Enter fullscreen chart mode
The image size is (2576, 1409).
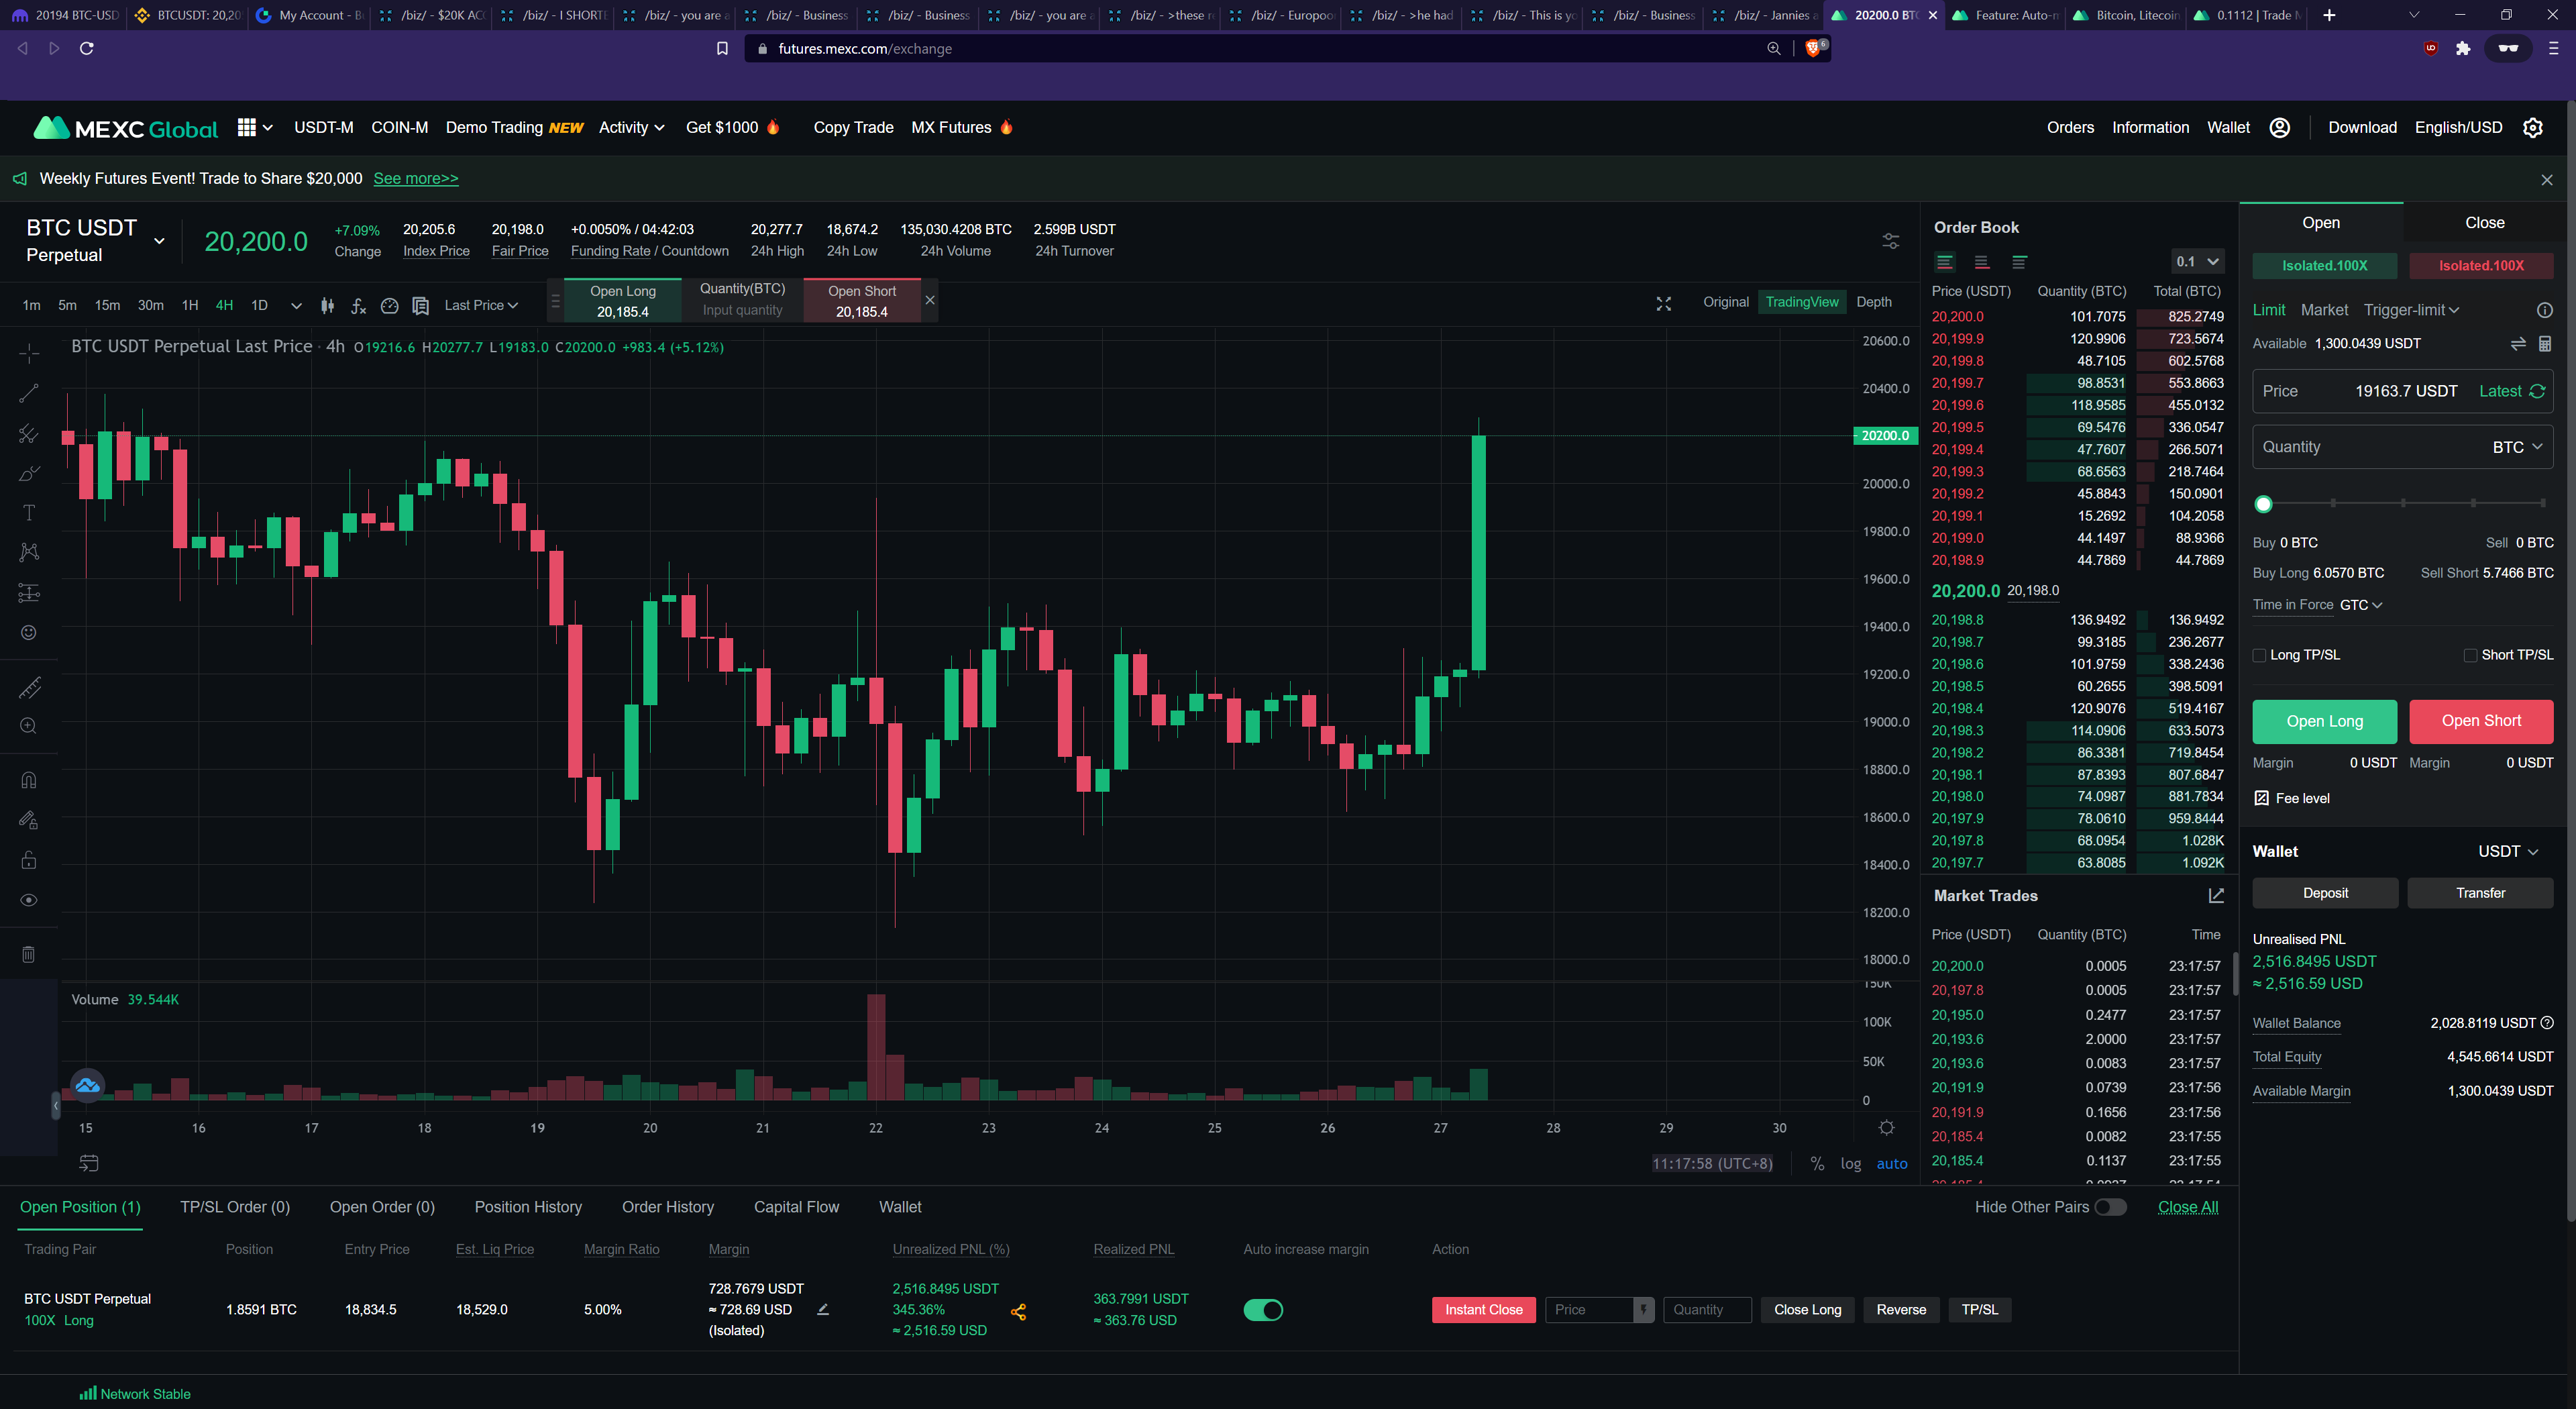pyautogui.click(x=1663, y=303)
